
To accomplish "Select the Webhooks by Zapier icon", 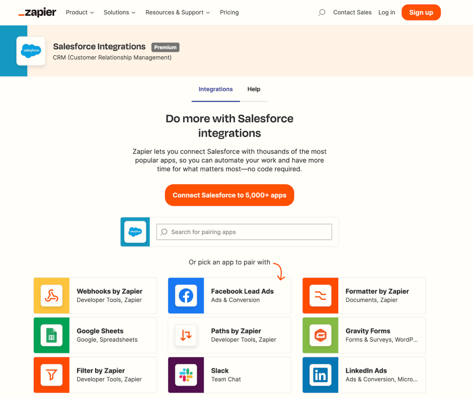I will [x=52, y=296].
